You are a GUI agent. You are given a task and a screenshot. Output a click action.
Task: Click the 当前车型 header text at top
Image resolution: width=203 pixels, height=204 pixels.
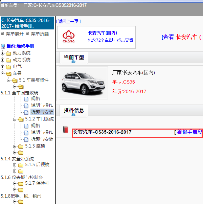tap(43, 5)
